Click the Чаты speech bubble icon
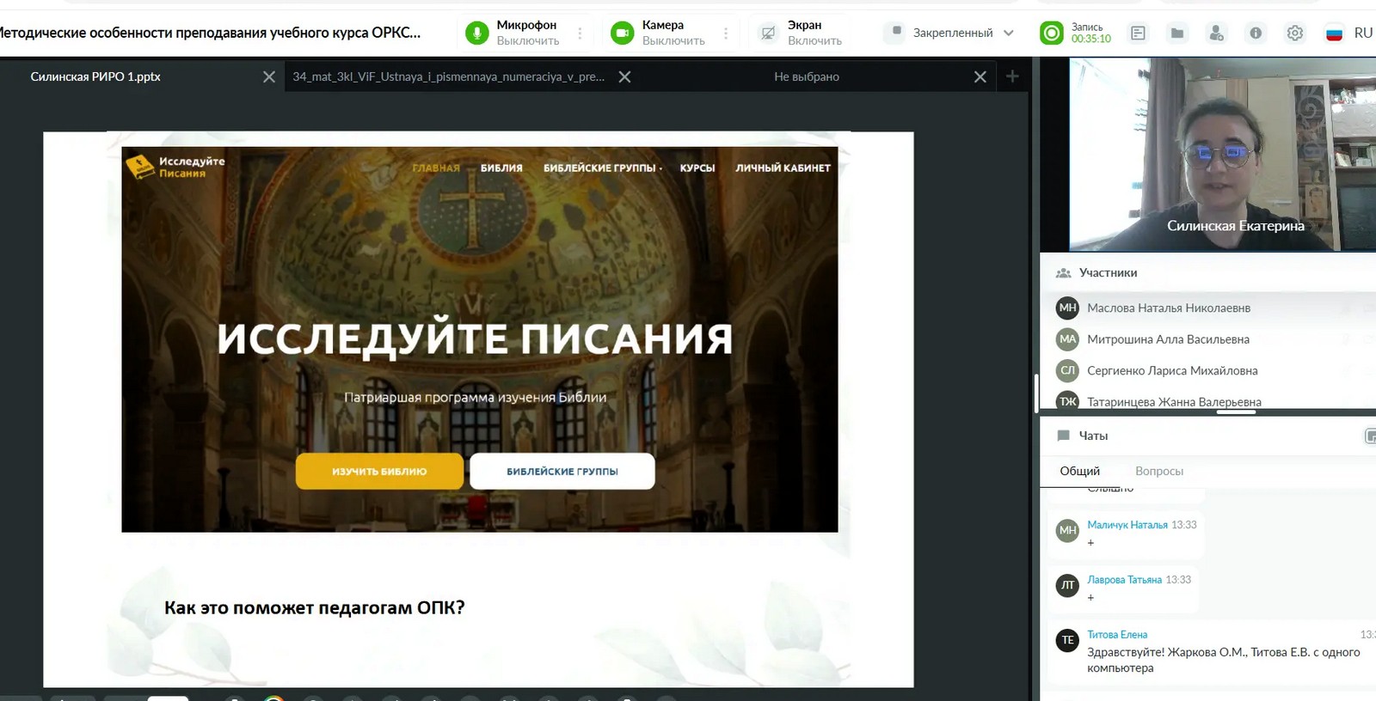This screenshot has width=1376, height=701. click(x=1064, y=436)
